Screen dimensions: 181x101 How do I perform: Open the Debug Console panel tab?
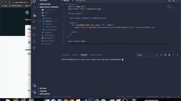[96, 55]
